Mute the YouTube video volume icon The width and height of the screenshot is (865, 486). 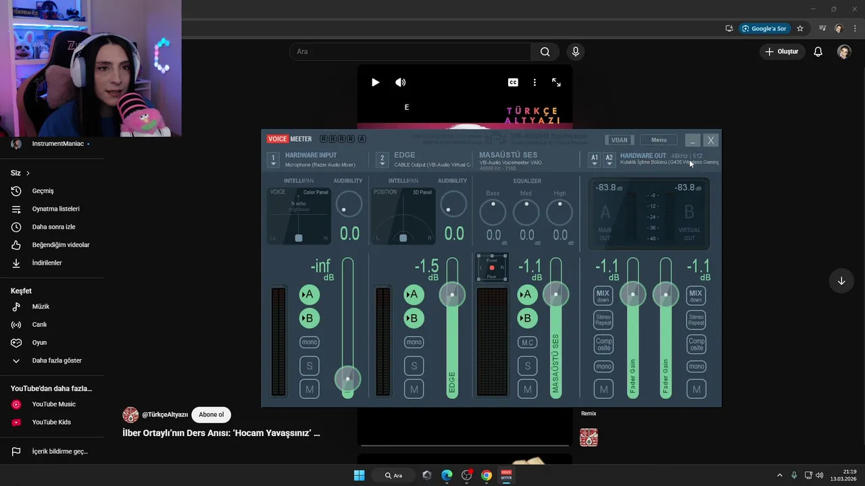[x=401, y=82]
